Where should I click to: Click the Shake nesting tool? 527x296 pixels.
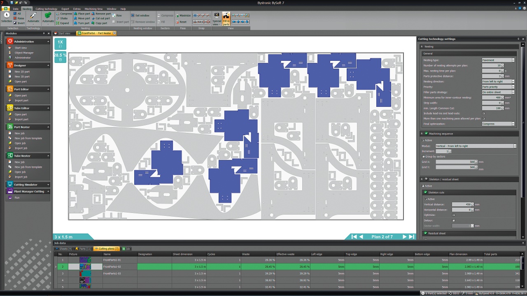point(62,18)
